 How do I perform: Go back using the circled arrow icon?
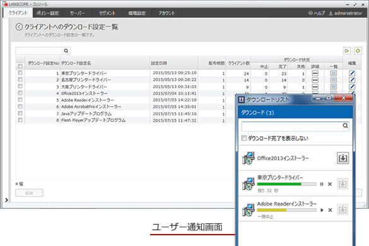(19, 27)
